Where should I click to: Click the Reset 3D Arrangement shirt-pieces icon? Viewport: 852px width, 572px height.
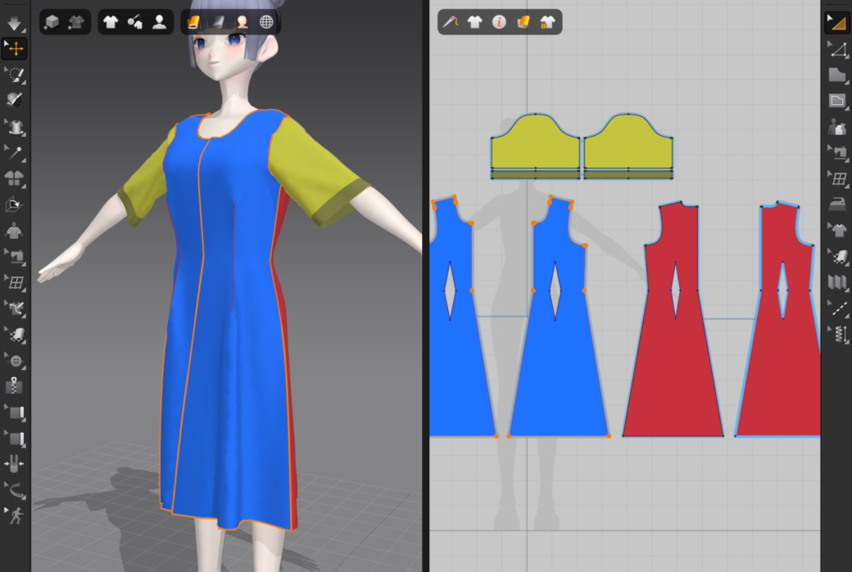coord(15,178)
